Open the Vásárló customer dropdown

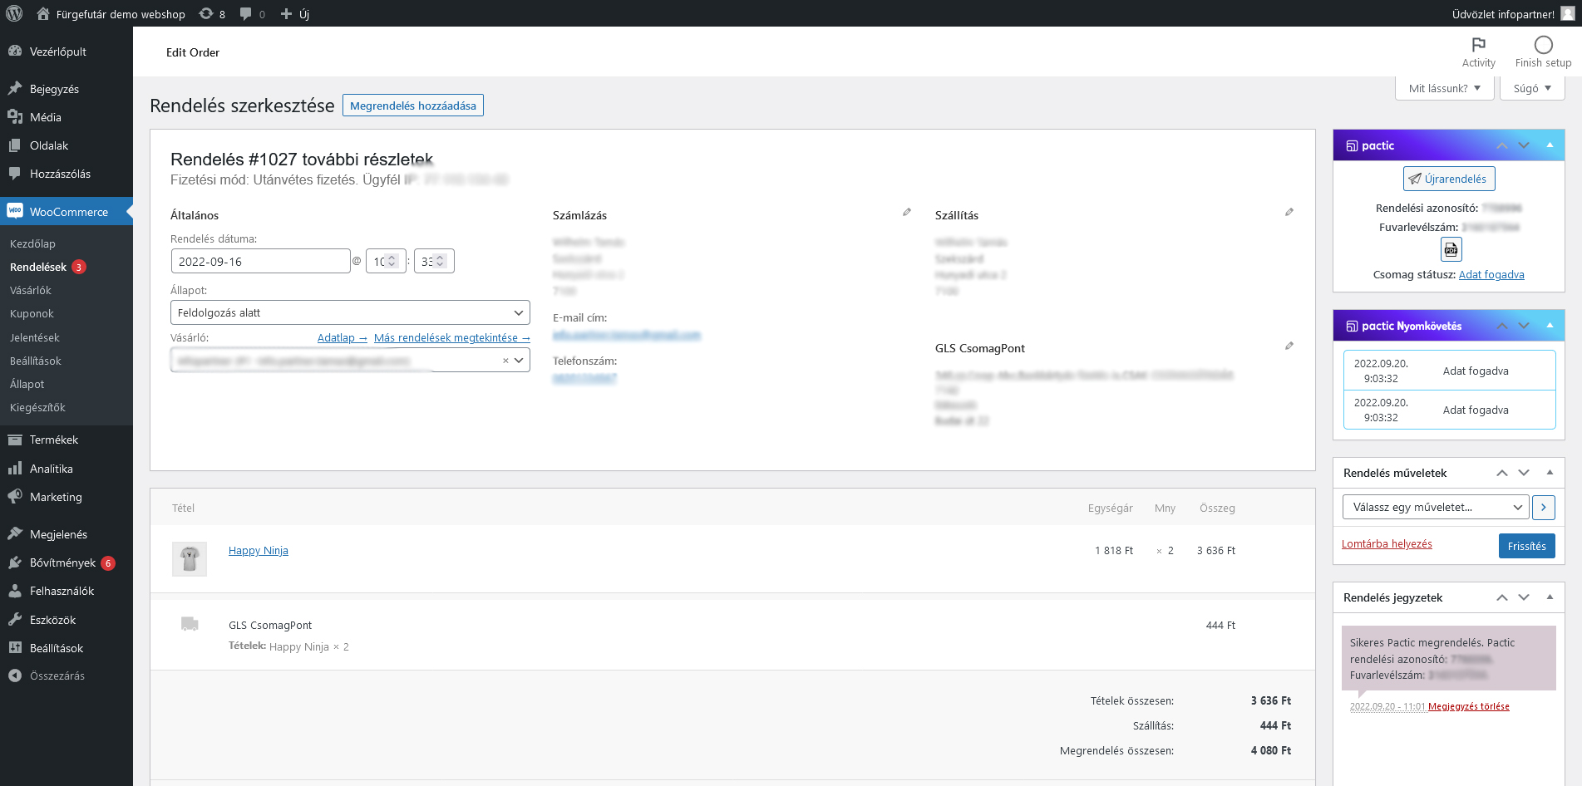350,361
